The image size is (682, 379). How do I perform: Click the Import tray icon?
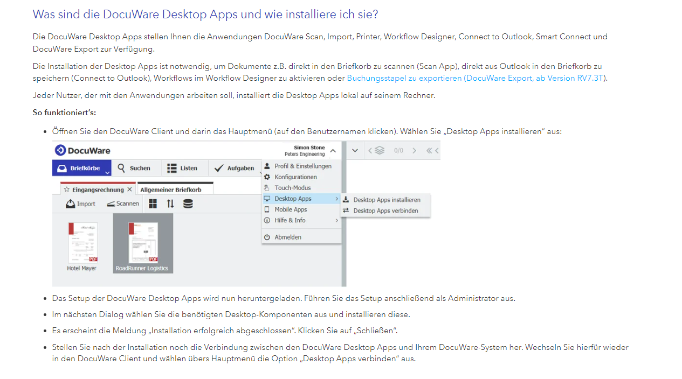coord(71,203)
